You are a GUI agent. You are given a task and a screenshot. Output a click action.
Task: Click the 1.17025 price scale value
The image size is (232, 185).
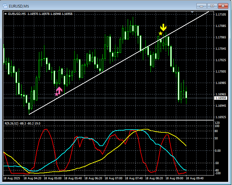pyautogui.click(x=221, y=60)
